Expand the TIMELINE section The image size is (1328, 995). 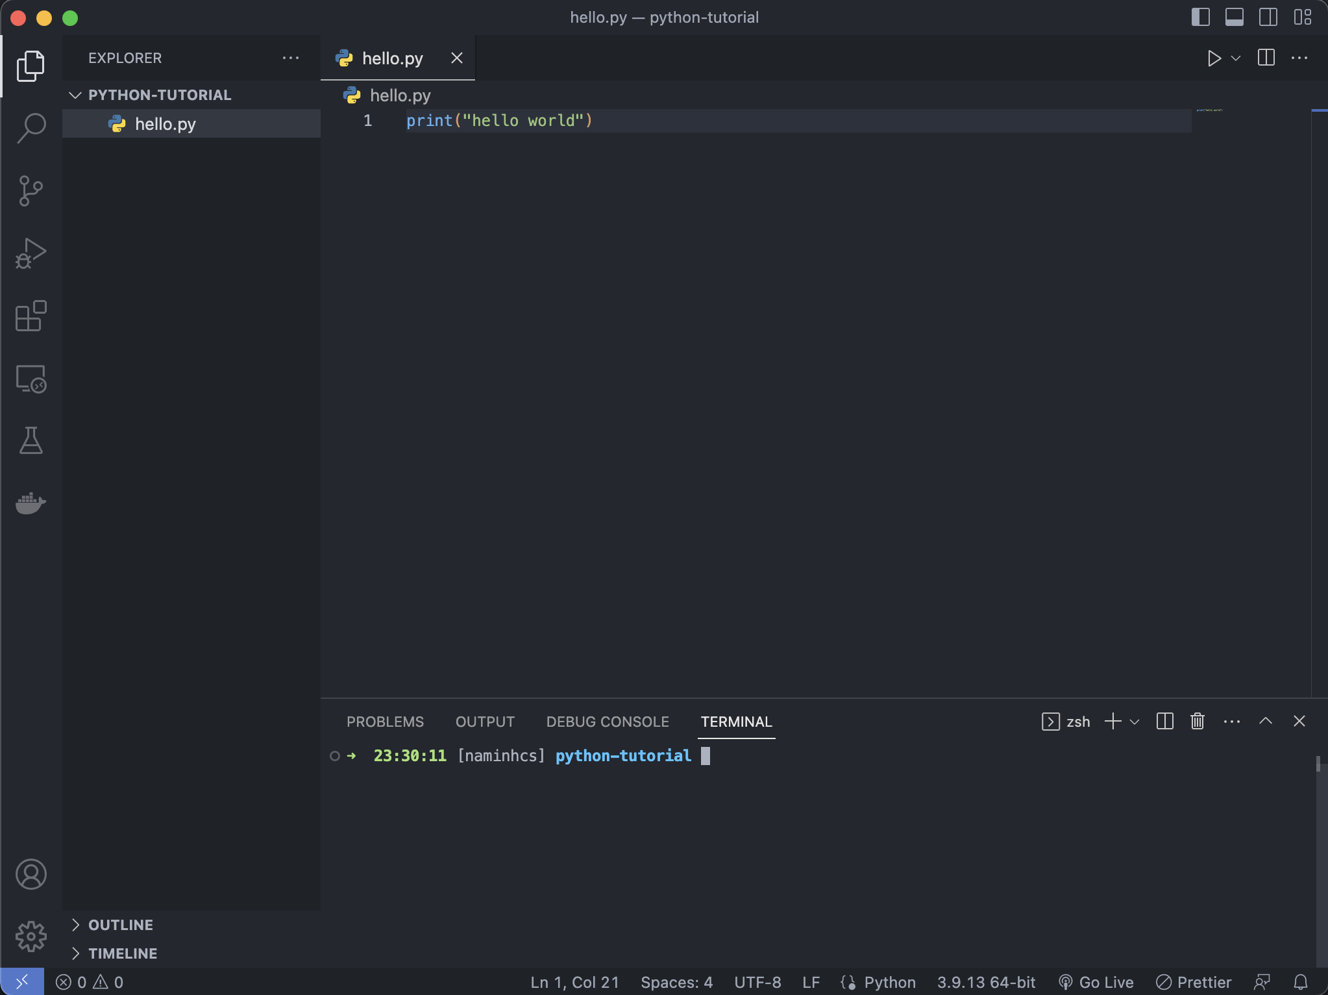click(191, 953)
